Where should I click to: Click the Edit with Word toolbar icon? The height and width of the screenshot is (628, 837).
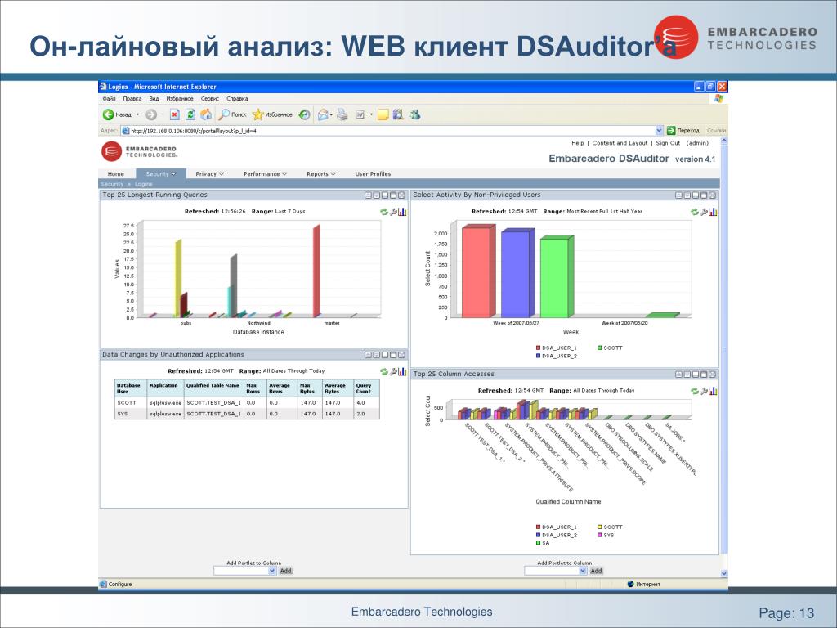[360, 114]
